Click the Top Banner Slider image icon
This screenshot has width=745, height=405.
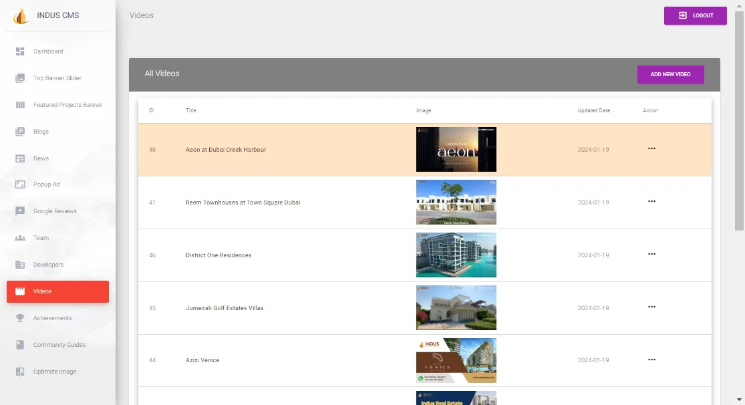[x=20, y=78]
